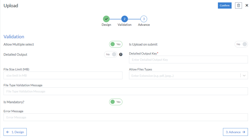Toggle Allow Multiple select switch
The height and width of the screenshot is (138, 251).
(x=116, y=44)
